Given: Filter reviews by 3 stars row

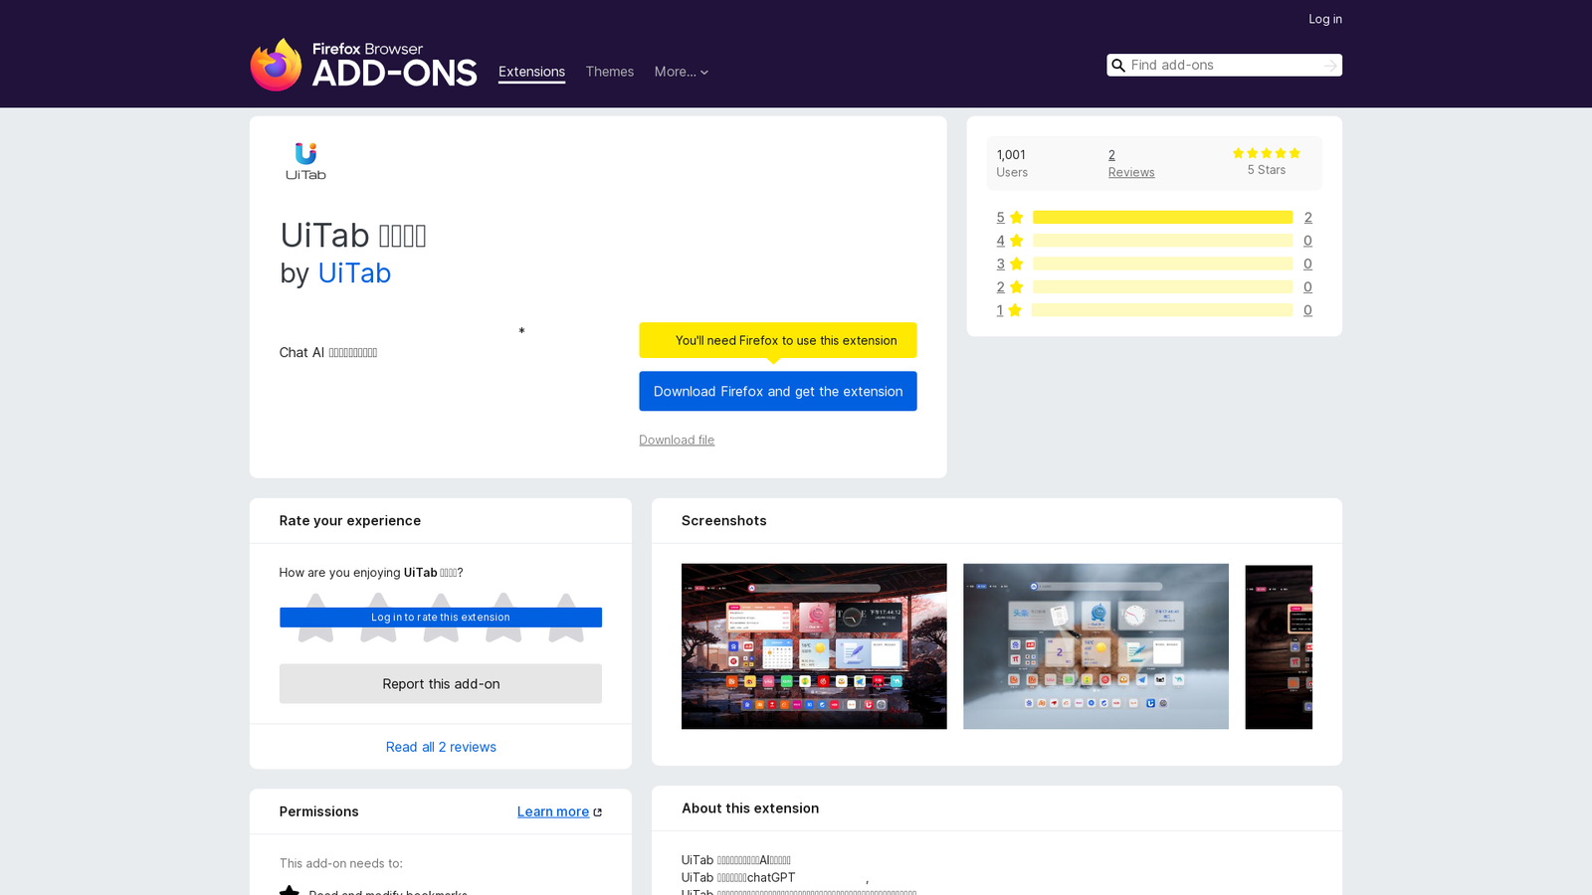Looking at the screenshot, I should (1154, 264).
